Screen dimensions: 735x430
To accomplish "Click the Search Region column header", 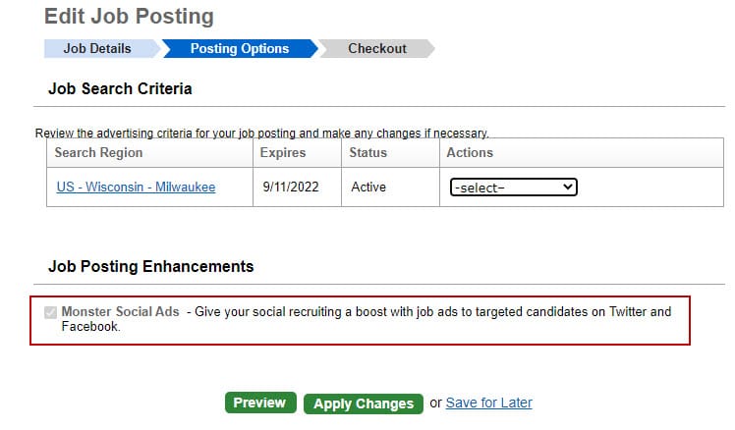I will pos(98,153).
